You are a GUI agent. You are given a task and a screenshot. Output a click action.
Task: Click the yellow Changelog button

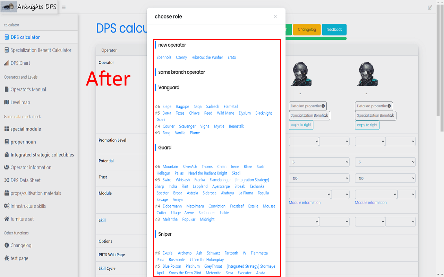pyautogui.click(x=307, y=29)
